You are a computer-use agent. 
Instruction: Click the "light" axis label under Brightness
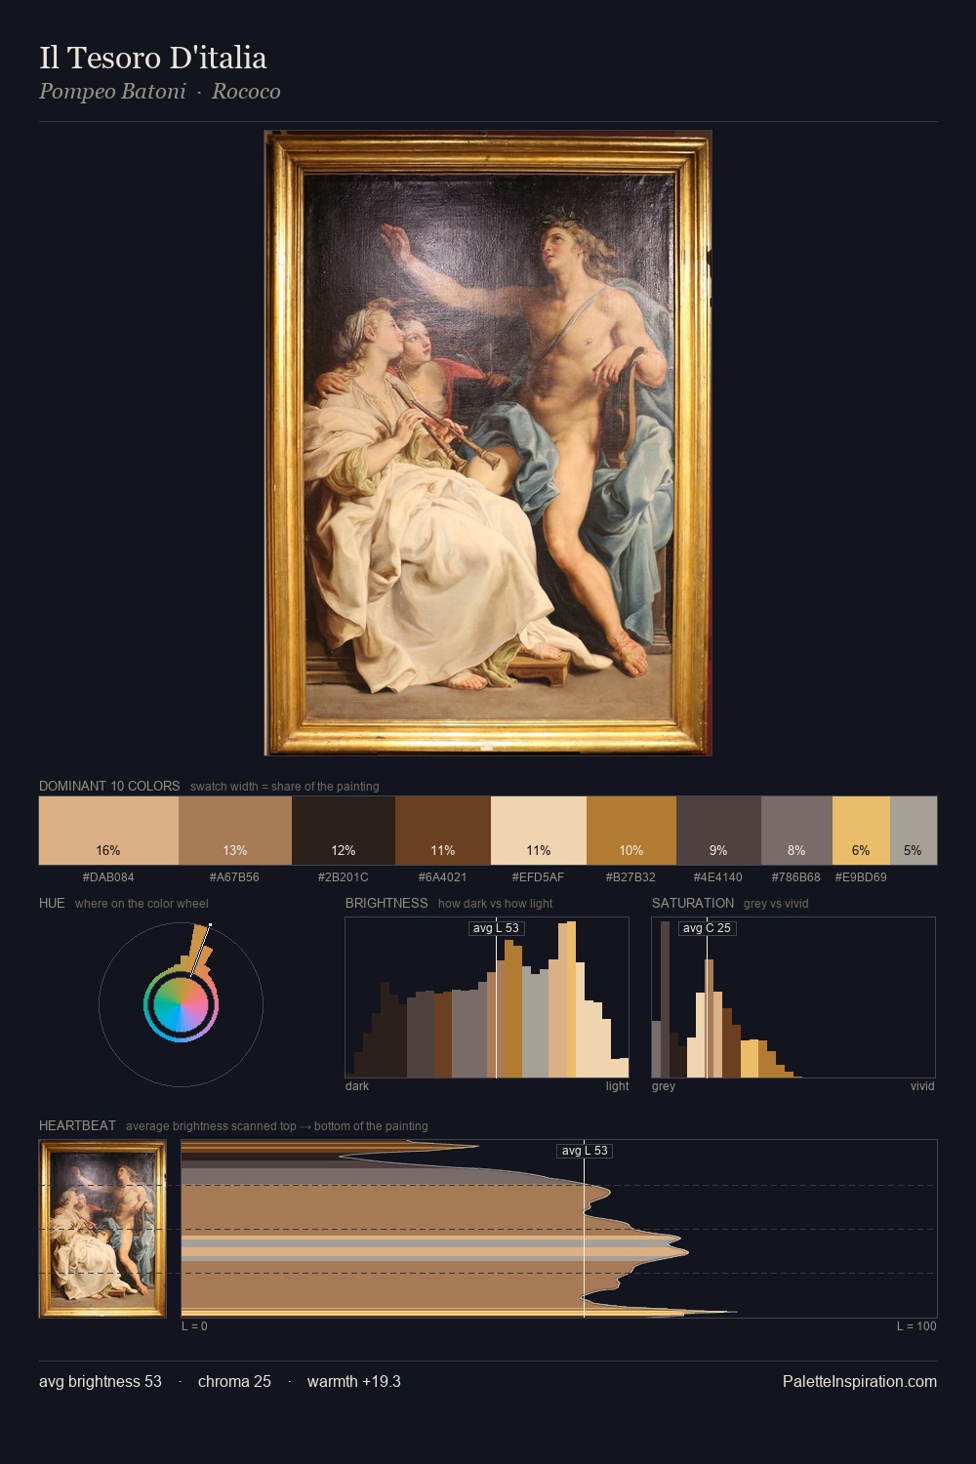pyautogui.click(x=618, y=1086)
